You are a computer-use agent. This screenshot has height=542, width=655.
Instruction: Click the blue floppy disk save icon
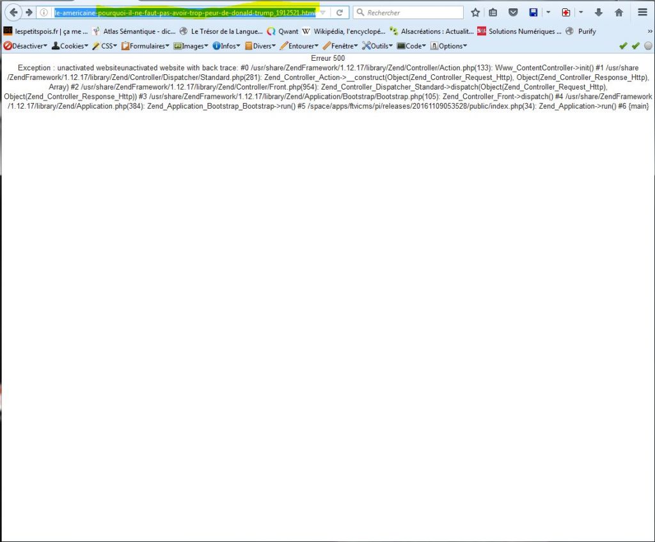(x=533, y=13)
